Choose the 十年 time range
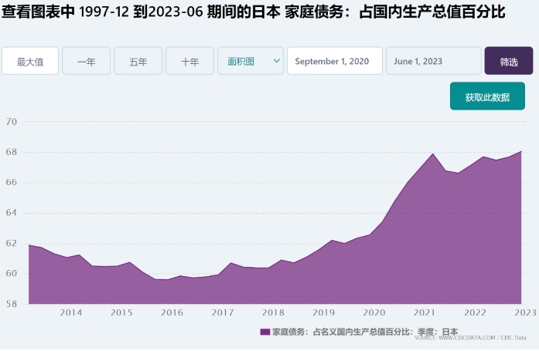 [189, 61]
